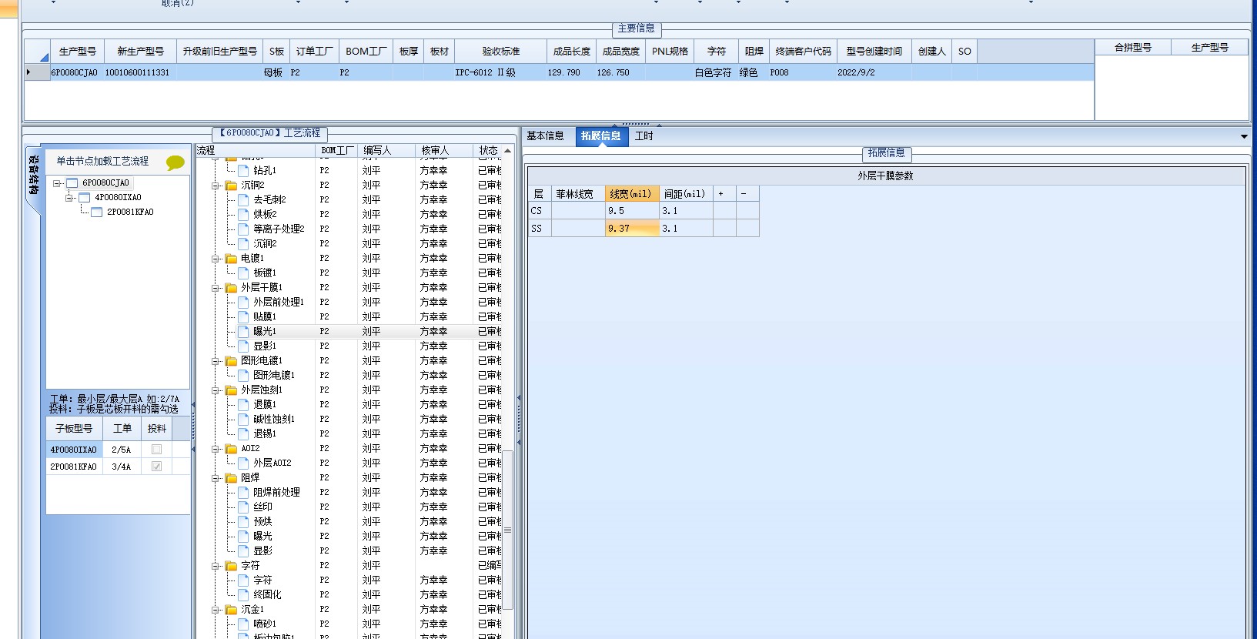Click the 丝印 document icon
The height and width of the screenshot is (639, 1257).
point(243,507)
